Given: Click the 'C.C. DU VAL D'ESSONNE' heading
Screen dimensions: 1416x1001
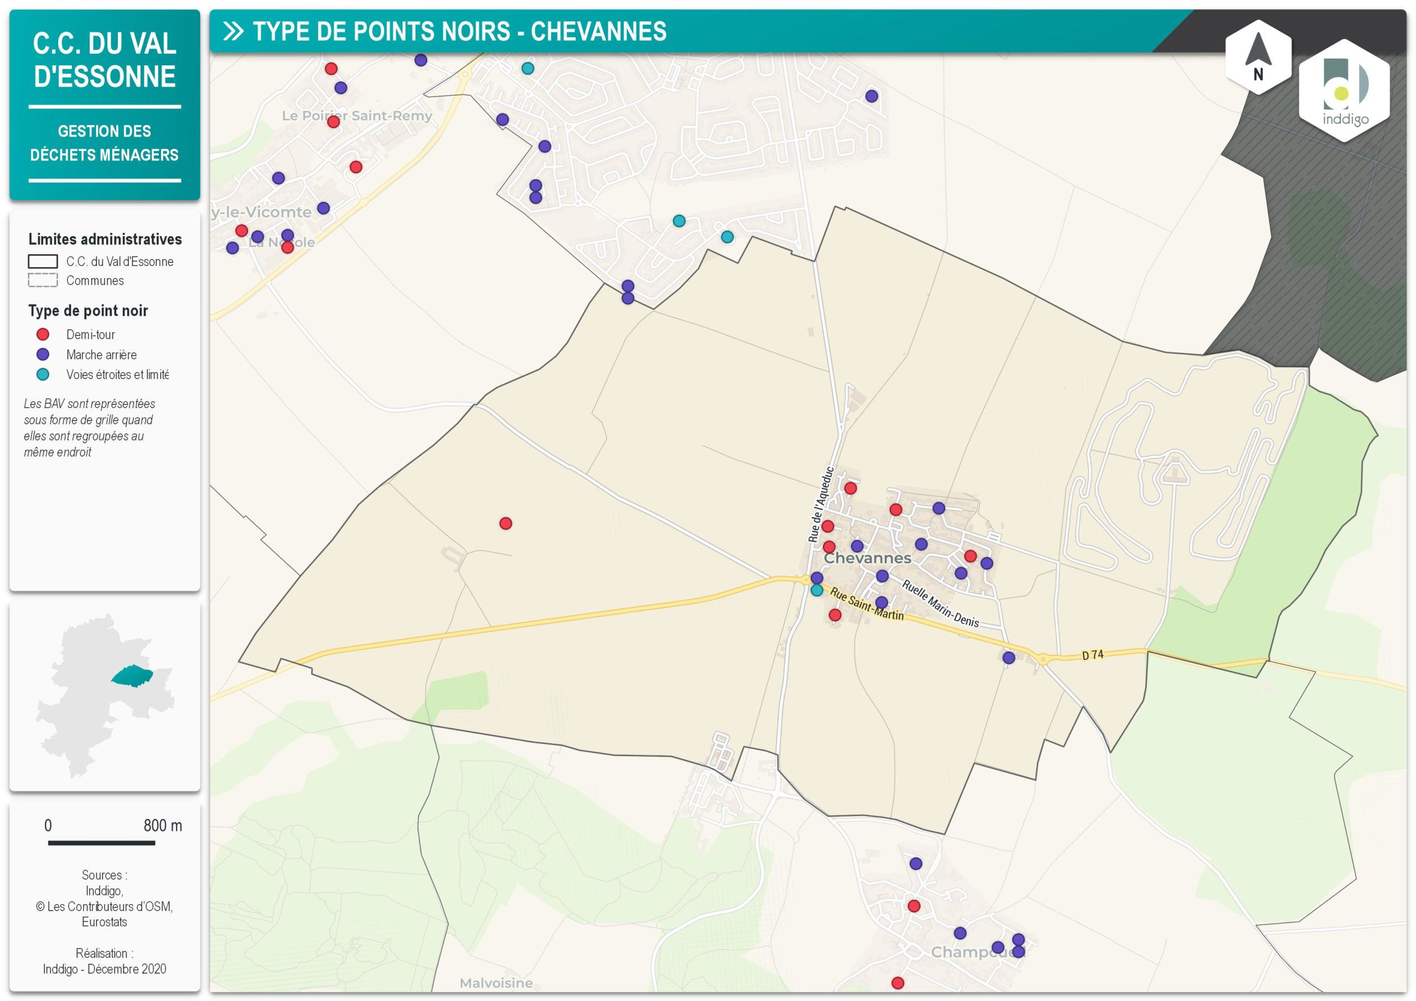Looking at the screenshot, I should [105, 60].
